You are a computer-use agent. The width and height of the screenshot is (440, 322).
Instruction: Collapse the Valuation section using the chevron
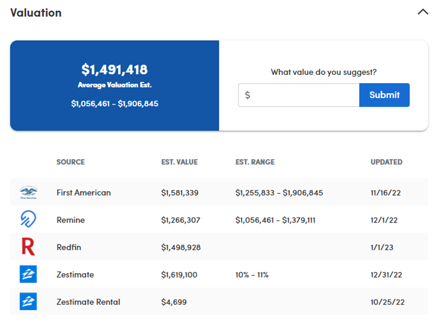(x=423, y=12)
